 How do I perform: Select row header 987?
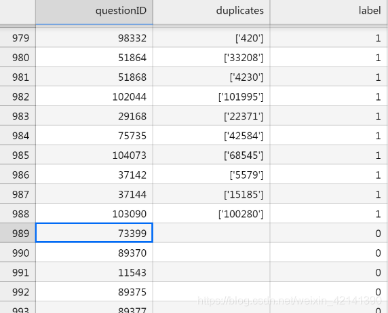[18, 194]
